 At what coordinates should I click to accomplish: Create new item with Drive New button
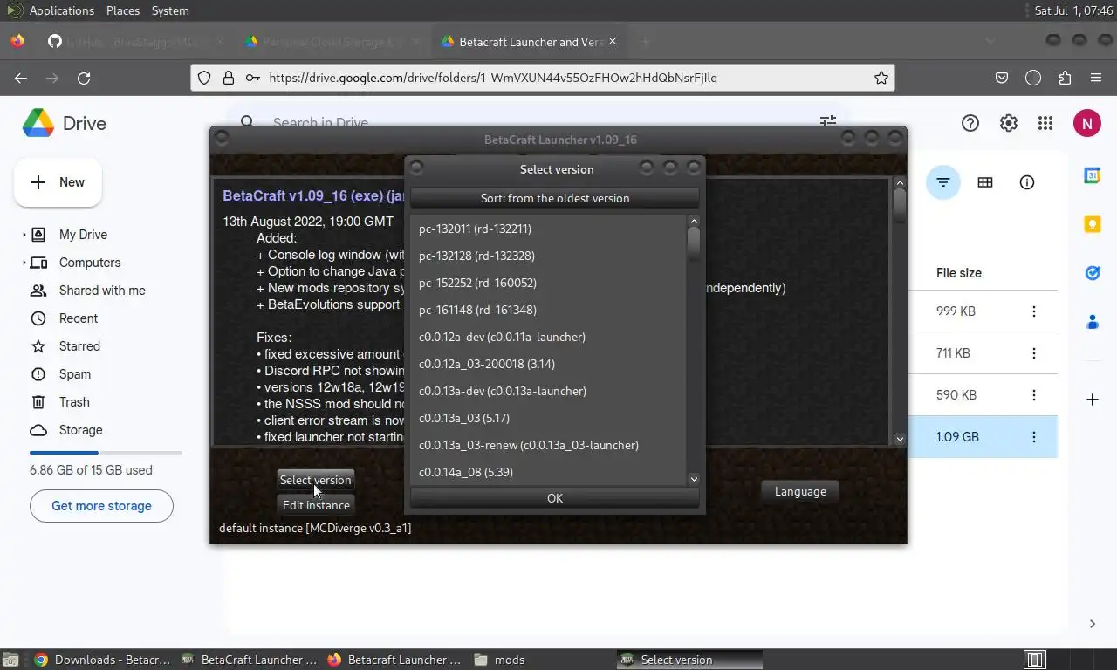[58, 182]
